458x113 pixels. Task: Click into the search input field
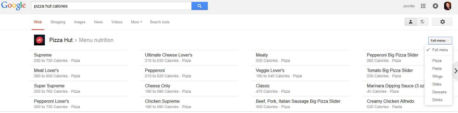[112, 6]
